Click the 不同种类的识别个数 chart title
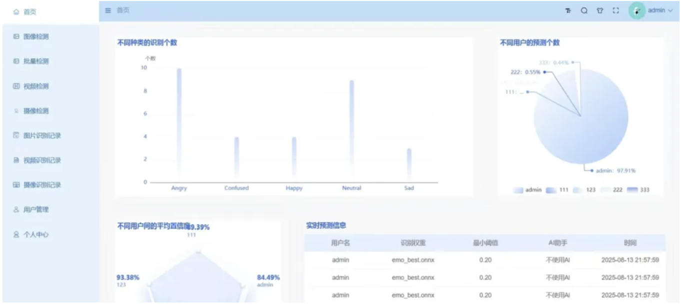Image resolution: width=681 pixels, height=305 pixels. tap(146, 42)
